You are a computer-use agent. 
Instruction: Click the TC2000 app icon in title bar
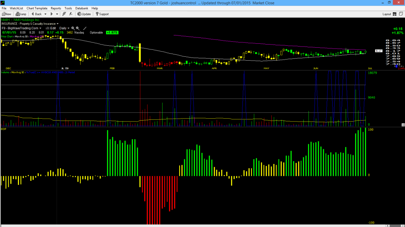tap(3, 3)
